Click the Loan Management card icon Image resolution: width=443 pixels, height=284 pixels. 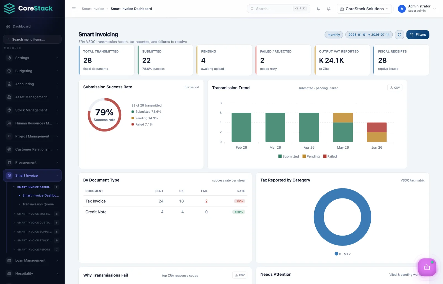pyautogui.click(x=9, y=260)
